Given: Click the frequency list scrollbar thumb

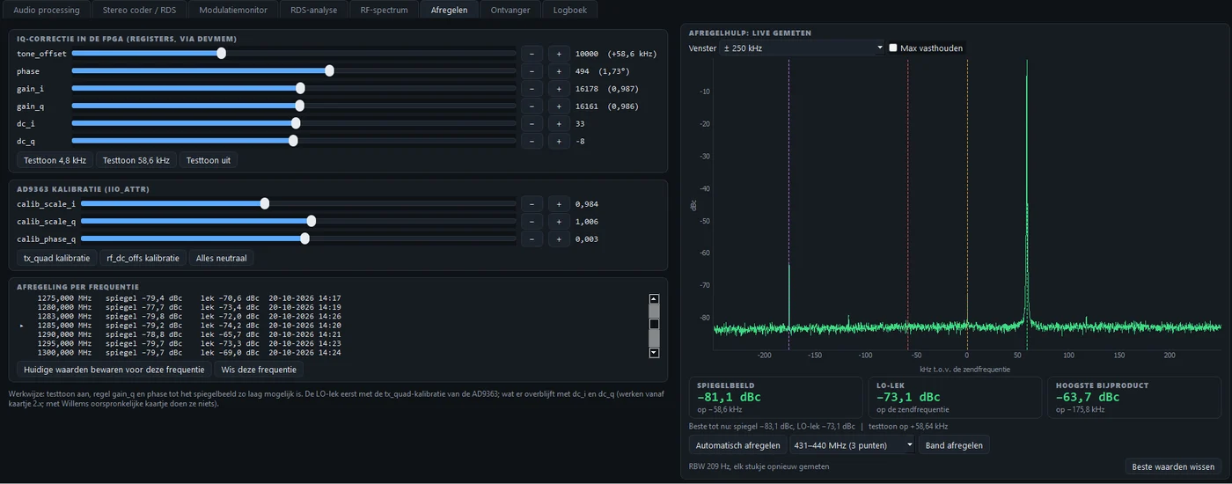Looking at the screenshot, I should tap(654, 324).
